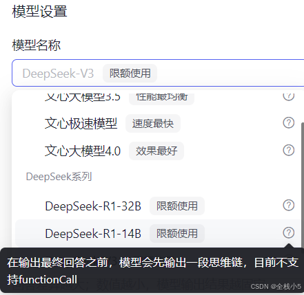Click the 模型名称 label
The image size is (304, 295).
37,45
